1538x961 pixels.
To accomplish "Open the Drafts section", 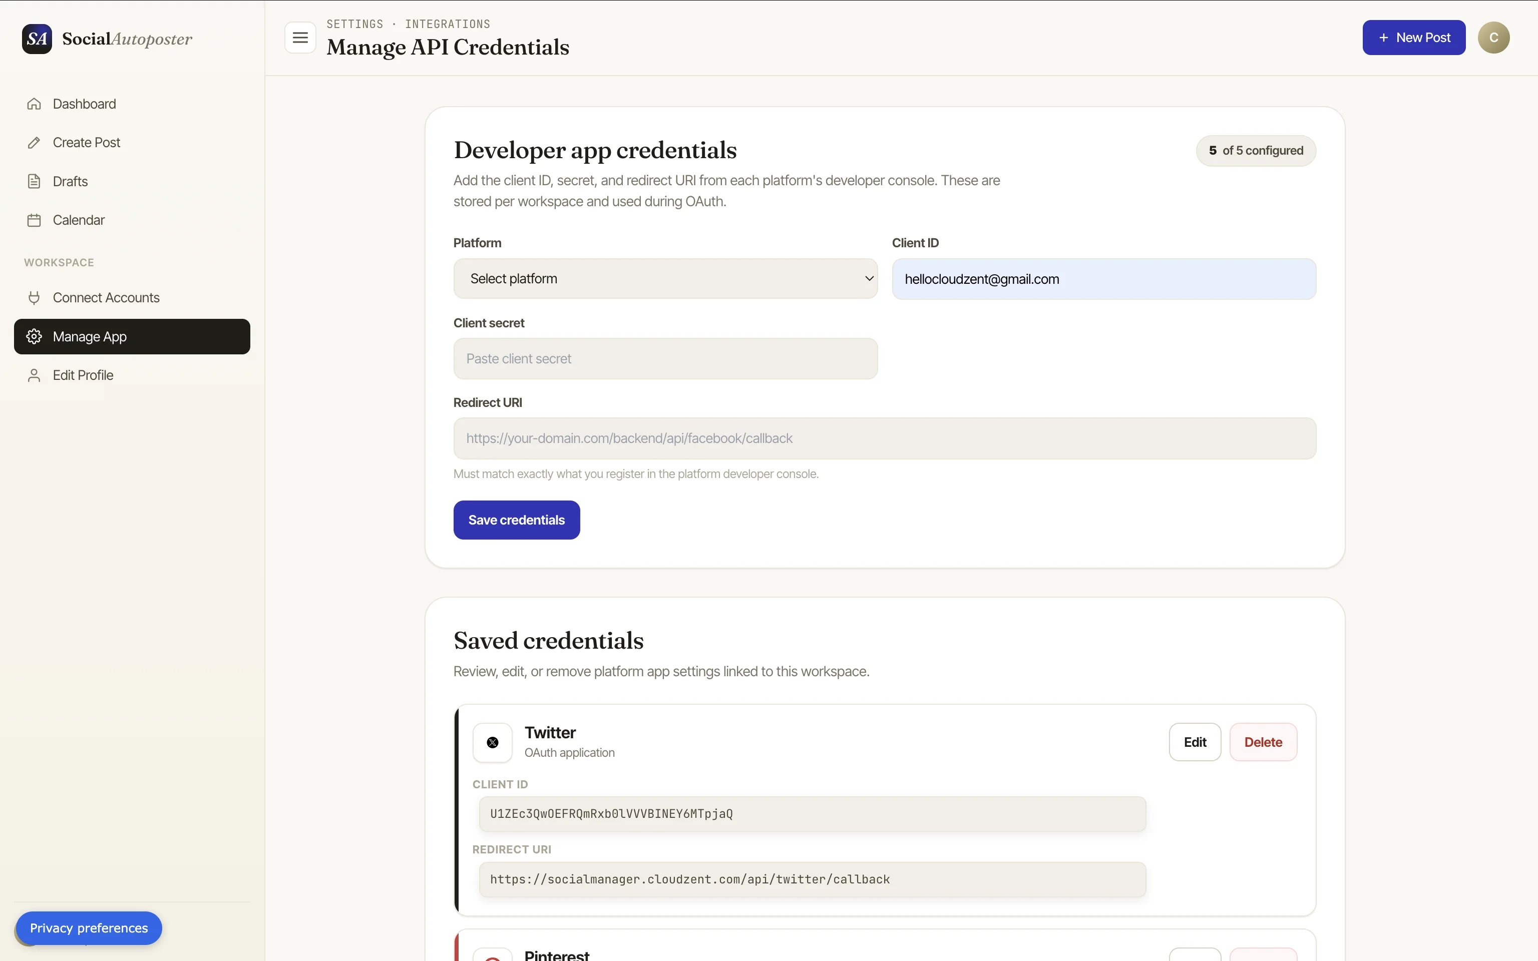I will pos(132,181).
